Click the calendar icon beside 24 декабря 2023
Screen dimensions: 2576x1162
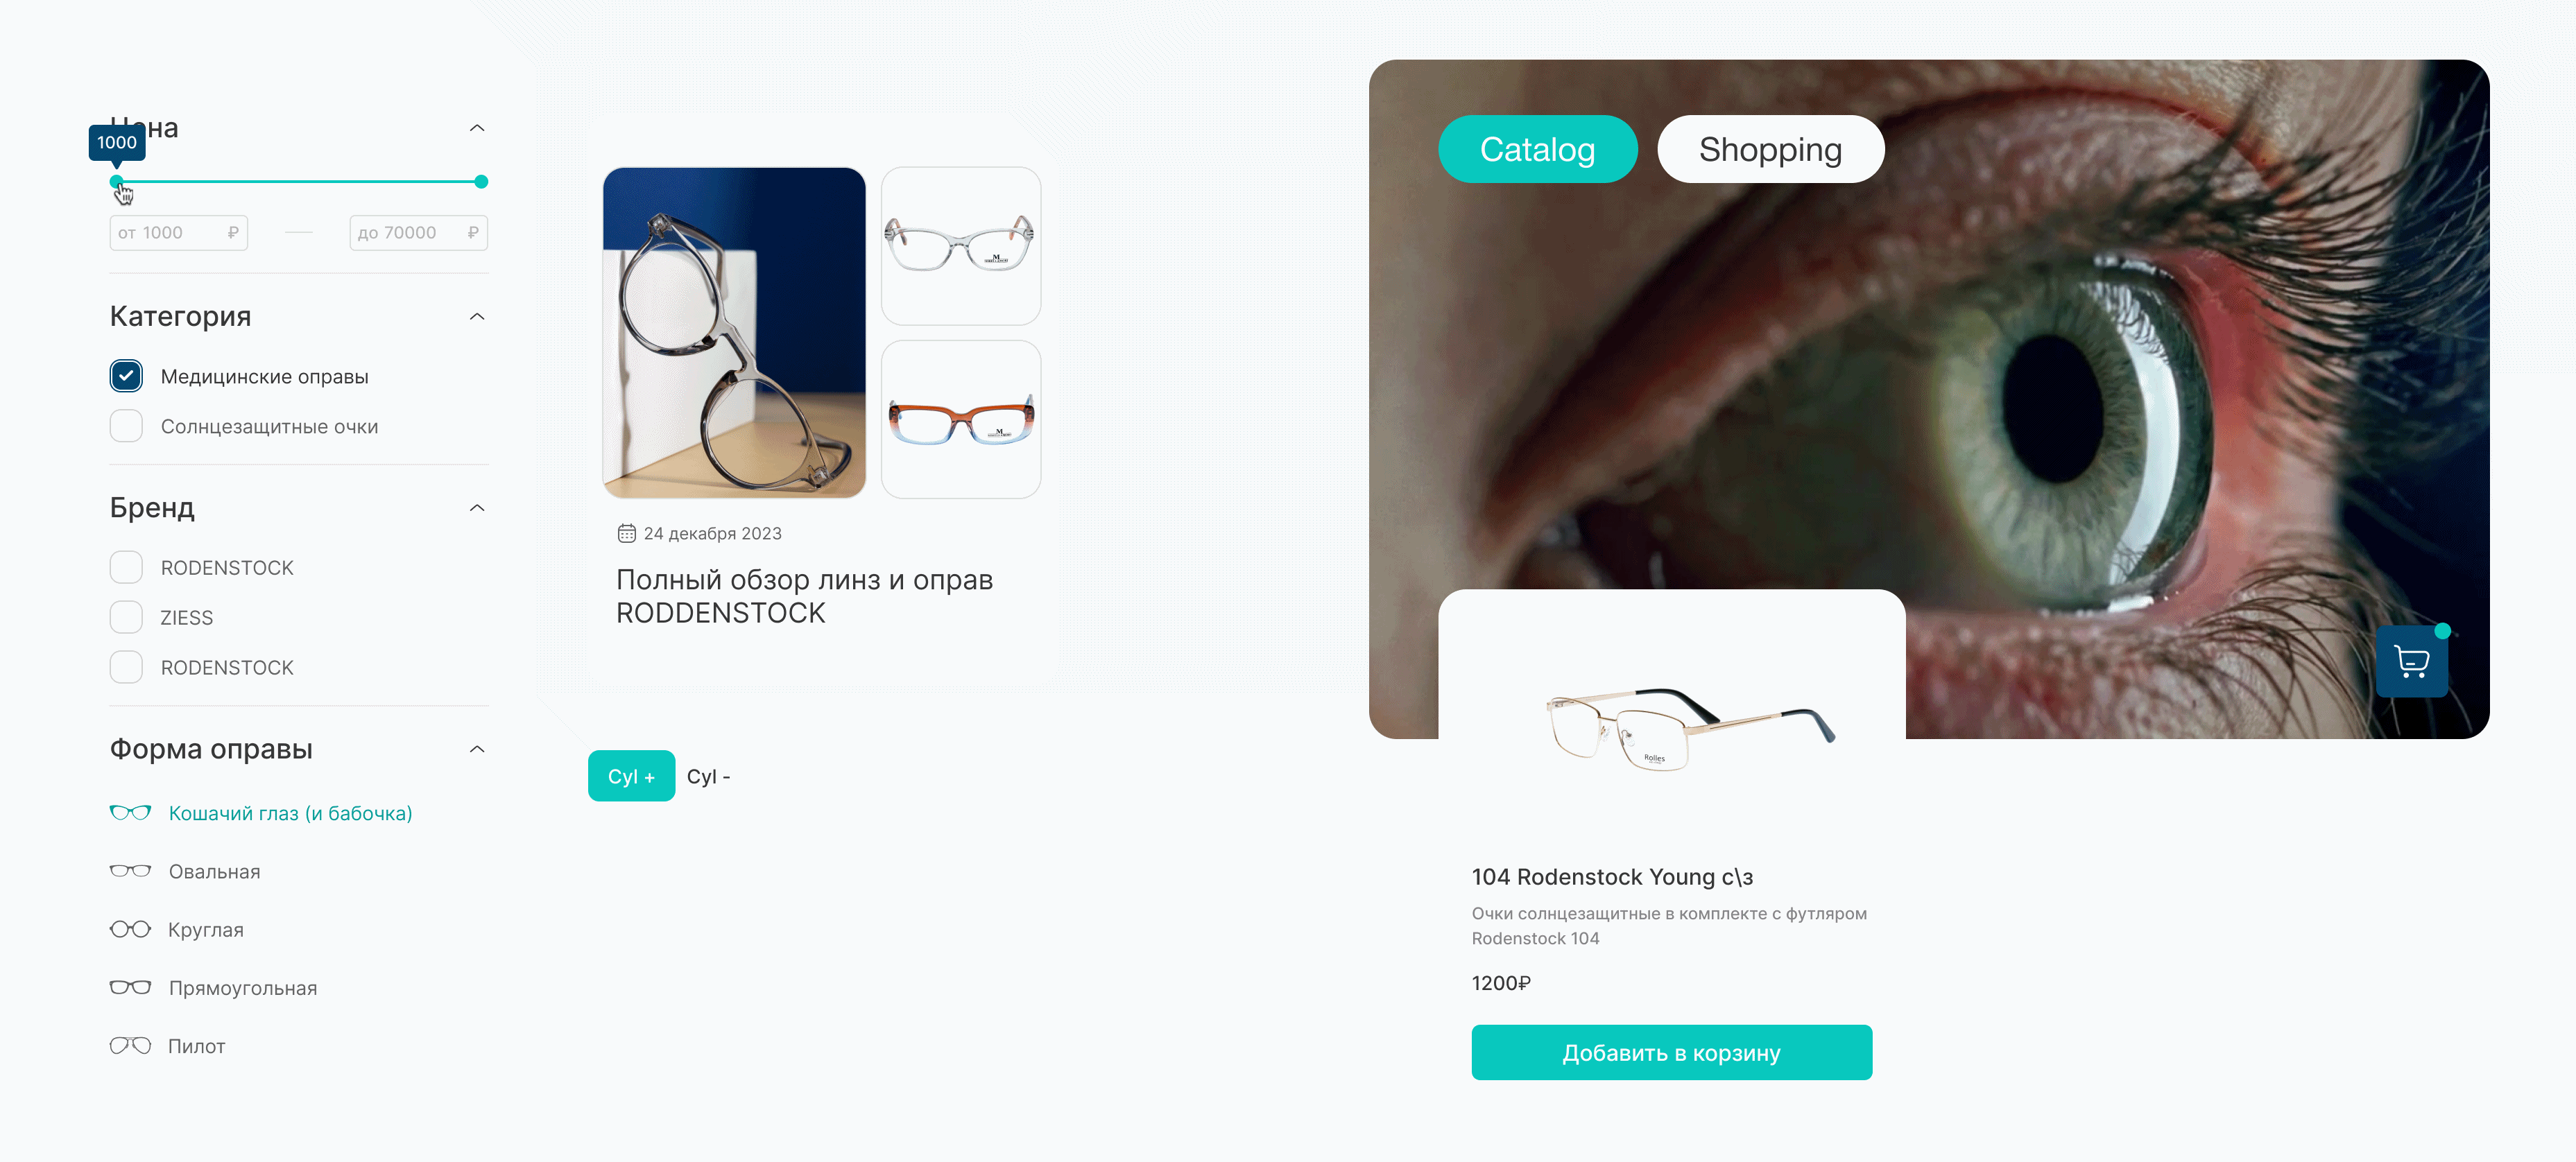coord(626,533)
